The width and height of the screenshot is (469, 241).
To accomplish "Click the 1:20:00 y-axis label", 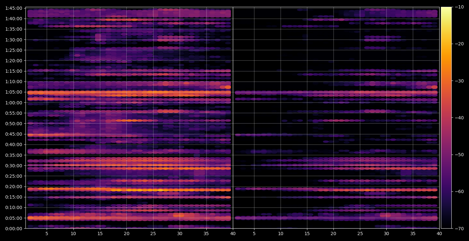I will [14, 61].
